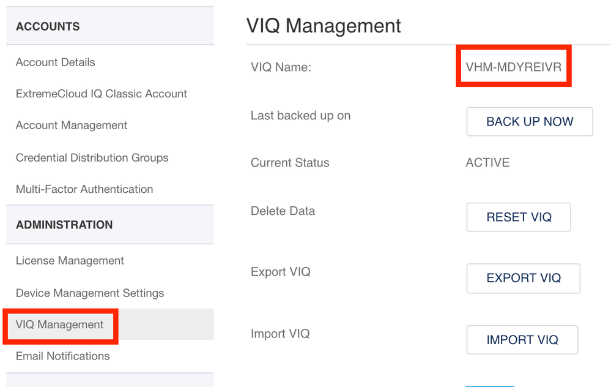Image resolution: width=611 pixels, height=387 pixels.
Task: Click the 'Current Status' label
Action: coord(290,163)
